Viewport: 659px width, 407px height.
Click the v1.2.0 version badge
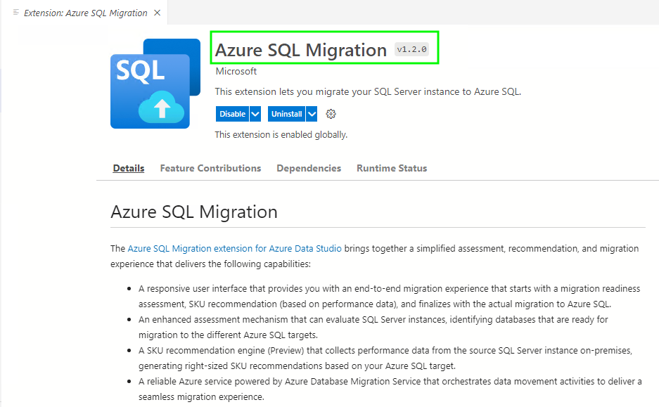411,50
